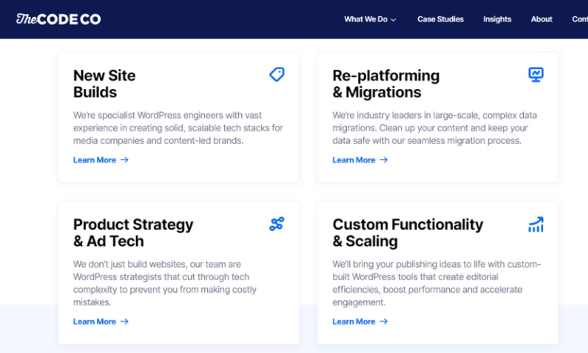
Task: Go to Case Studies page
Action: click(x=440, y=19)
